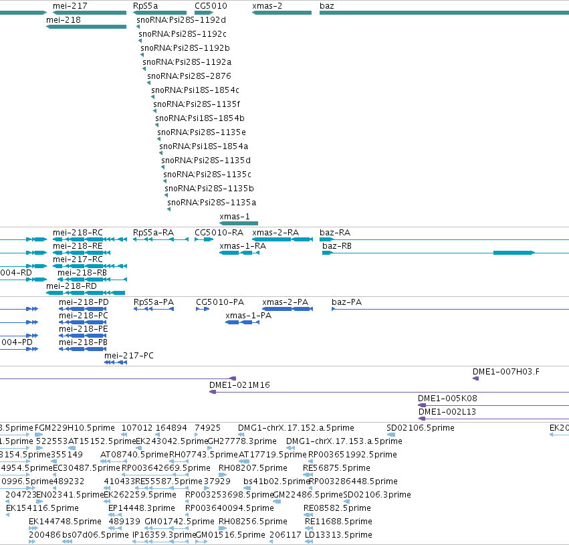
Task: Click the GH27778.3prime EST label
Action: [242, 441]
